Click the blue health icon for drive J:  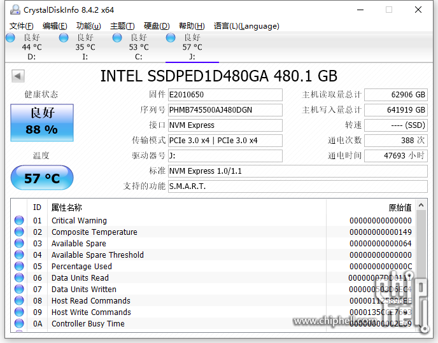[171, 38]
